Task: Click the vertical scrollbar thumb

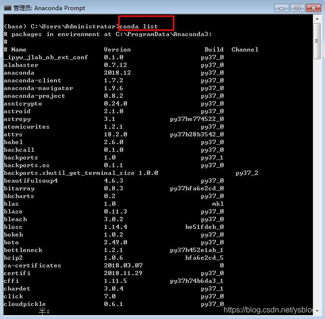Action: (317, 41)
